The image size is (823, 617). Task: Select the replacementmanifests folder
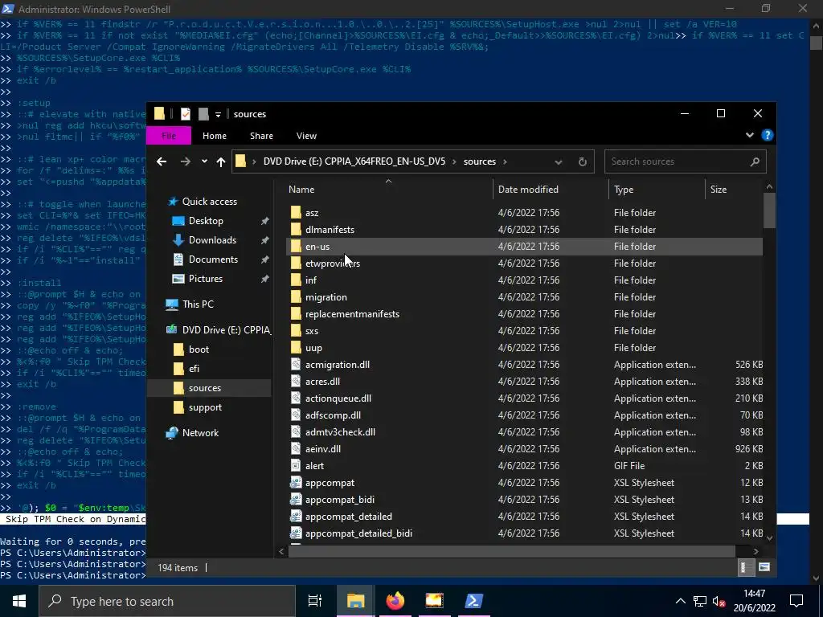pos(352,314)
